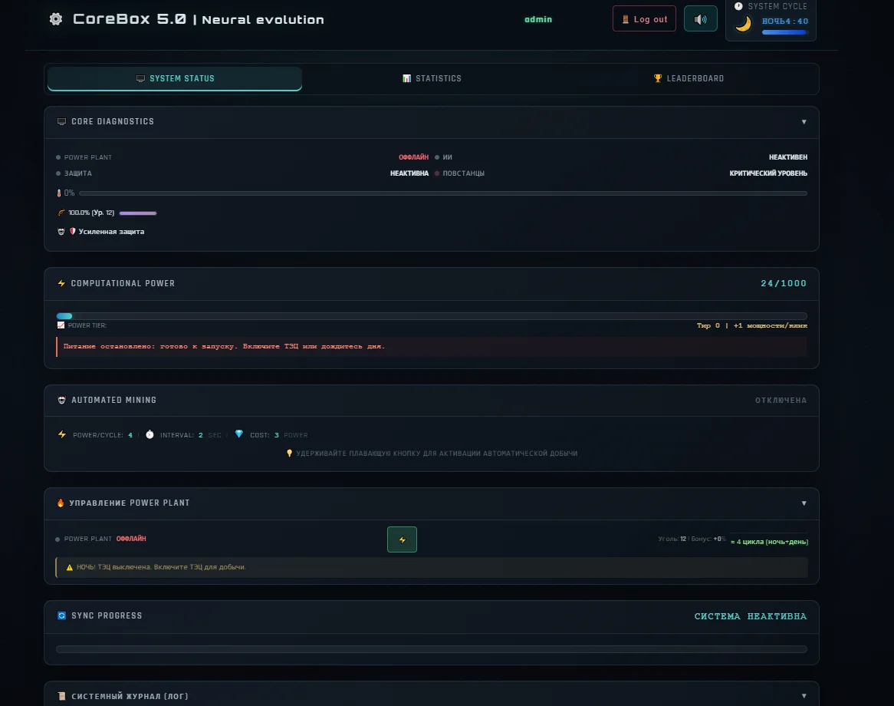Open the Leaderboard tab
The image size is (894, 706).
[x=689, y=79]
